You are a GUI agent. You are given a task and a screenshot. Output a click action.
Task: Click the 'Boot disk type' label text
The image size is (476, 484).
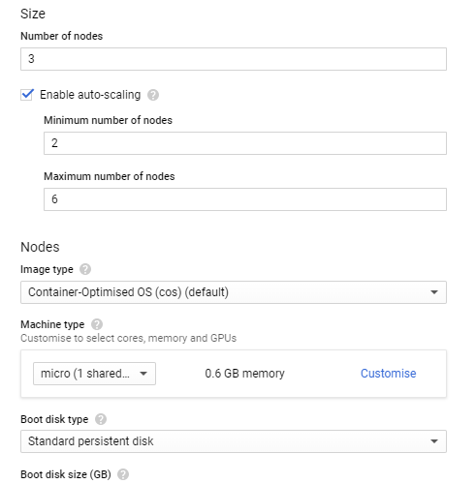(x=54, y=419)
